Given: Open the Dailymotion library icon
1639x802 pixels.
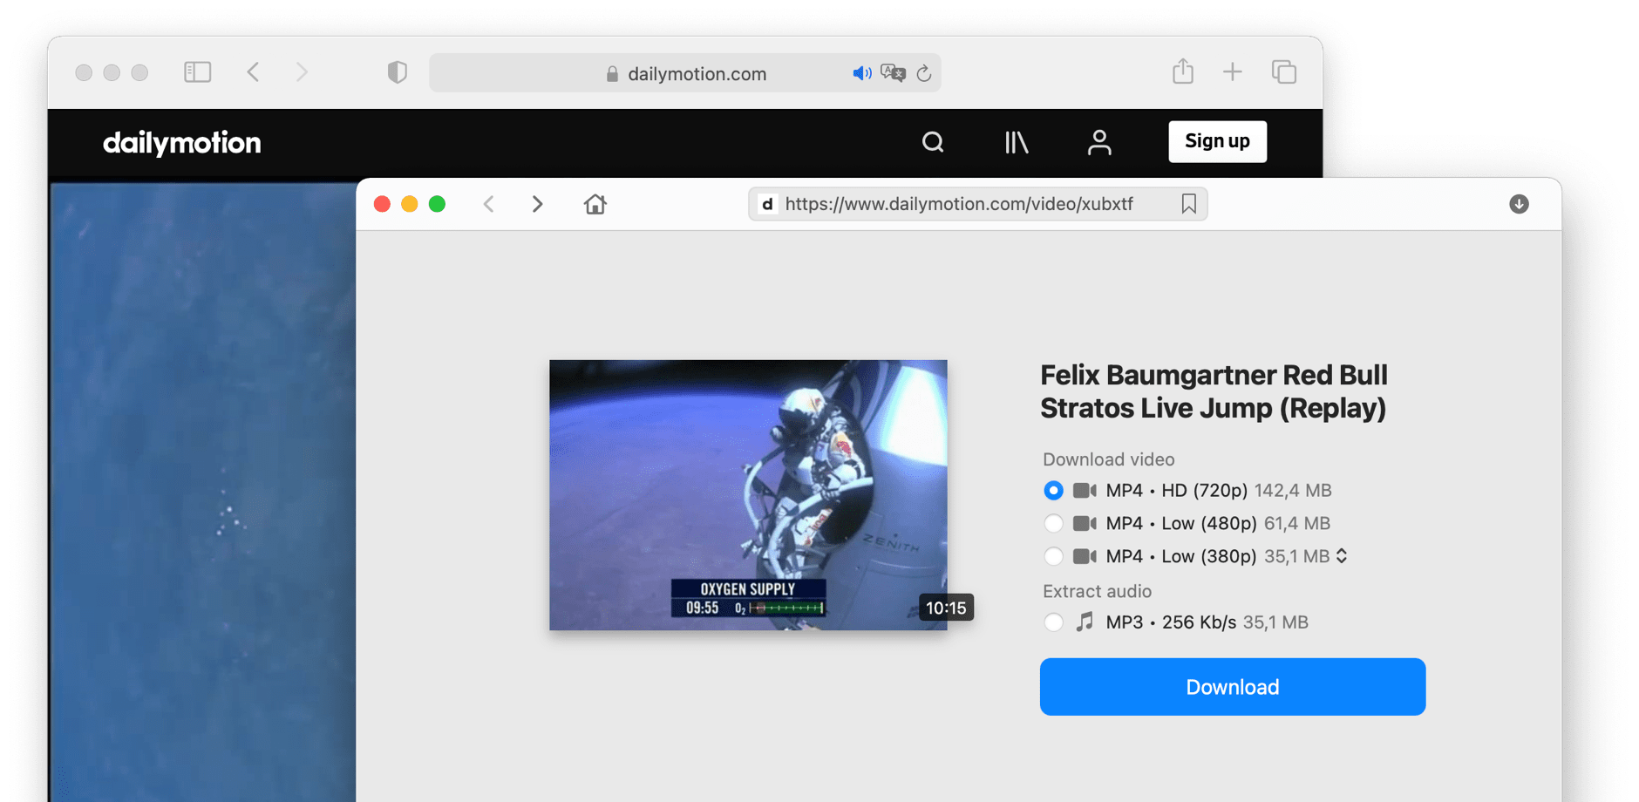Looking at the screenshot, I should [x=1017, y=142].
